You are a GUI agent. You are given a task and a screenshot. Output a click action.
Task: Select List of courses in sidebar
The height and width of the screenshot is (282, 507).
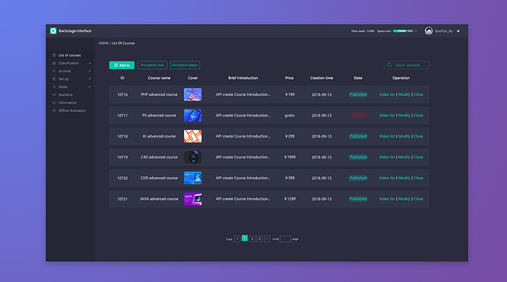pyautogui.click(x=69, y=55)
